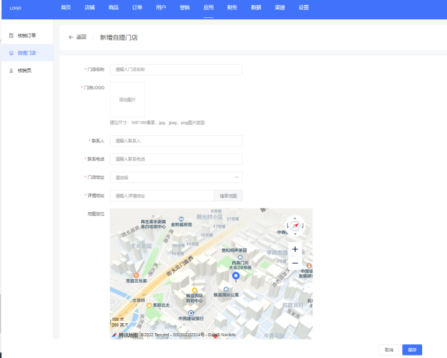This screenshot has width=447, height=358.
Task: Click the 新增自提门店 page title
Action: pyautogui.click(x=119, y=37)
